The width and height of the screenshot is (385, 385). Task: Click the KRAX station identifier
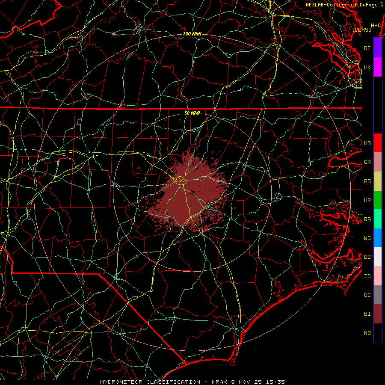(219, 382)
